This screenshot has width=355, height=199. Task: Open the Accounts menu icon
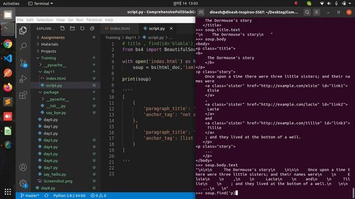pos(23,167)
